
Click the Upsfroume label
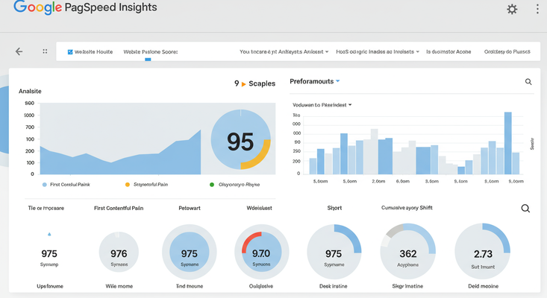(50, 286)
